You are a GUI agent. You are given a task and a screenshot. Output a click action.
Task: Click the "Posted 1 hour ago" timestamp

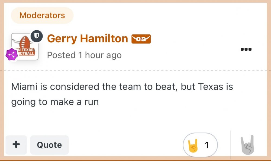click(84, 55)
